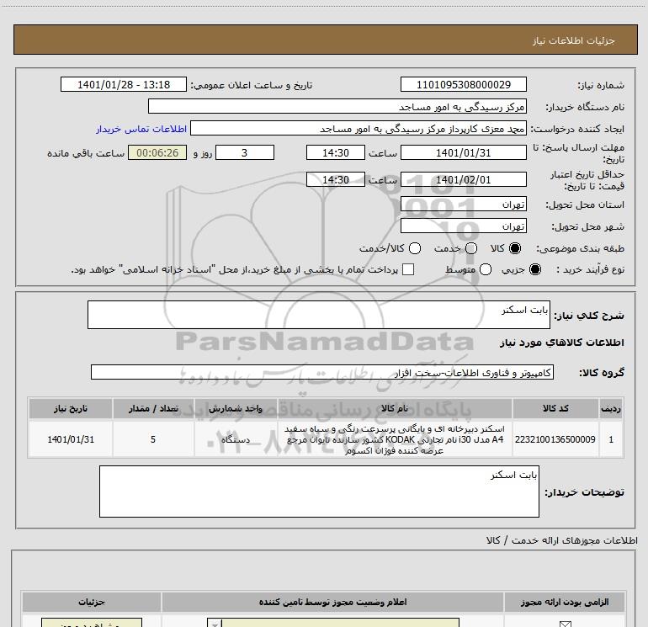Click the مشاهده مجوز button
Viewport: 648px width, 627px height.
92,624
